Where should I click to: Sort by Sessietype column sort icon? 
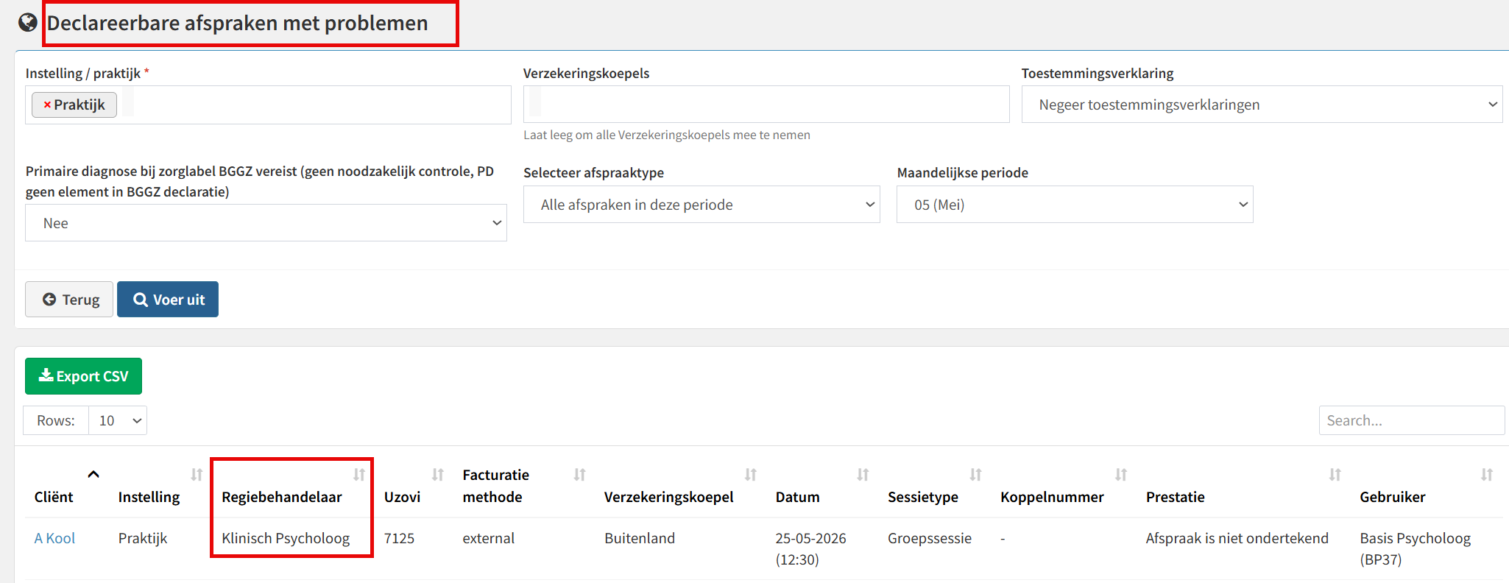tap(976, 475)
